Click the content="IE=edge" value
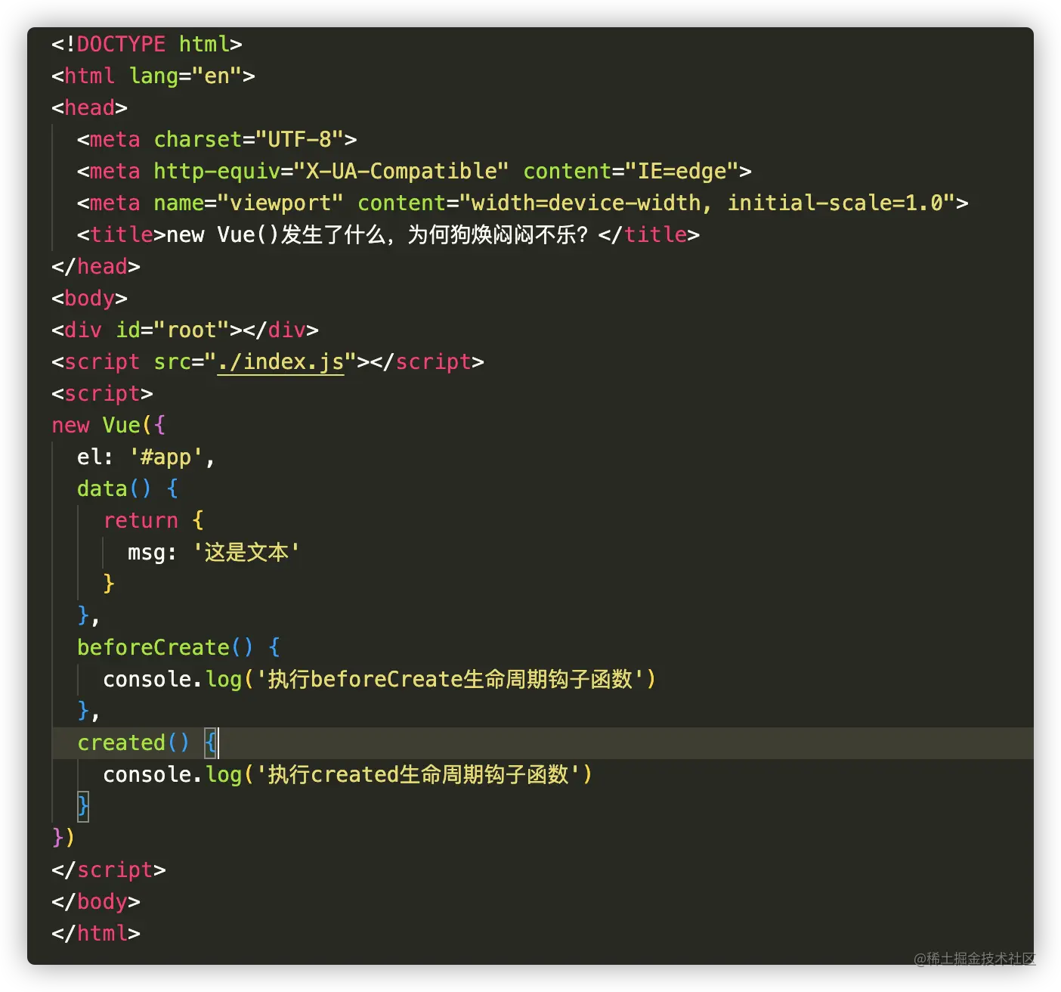The width and height of the screenshot is (1061, 992). click(x=631, y=172)
